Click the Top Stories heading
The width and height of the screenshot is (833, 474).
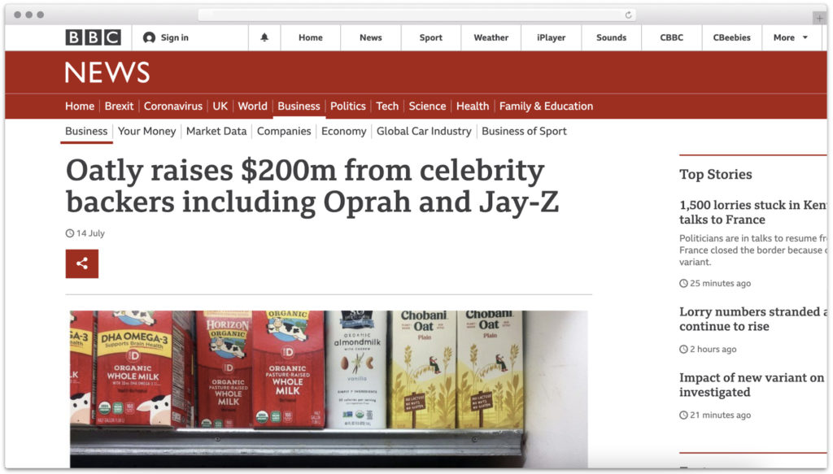click(716, 174)
